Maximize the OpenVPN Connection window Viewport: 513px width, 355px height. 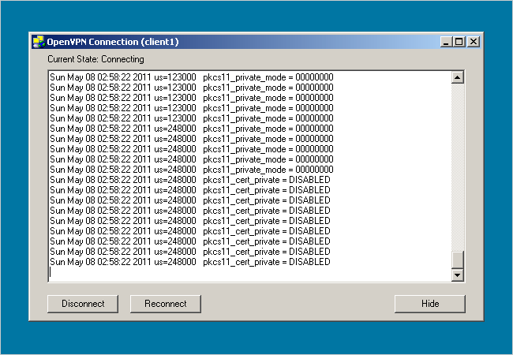tap(459, 42)
